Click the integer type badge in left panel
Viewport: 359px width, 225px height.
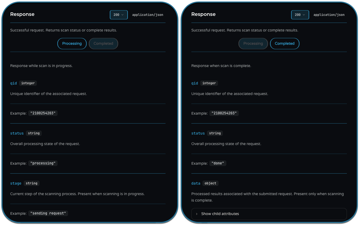pos(28,83)
